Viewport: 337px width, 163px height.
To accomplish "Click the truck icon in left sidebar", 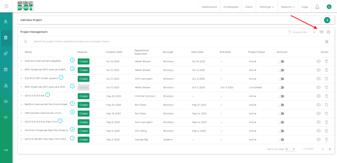I will 6,101.
